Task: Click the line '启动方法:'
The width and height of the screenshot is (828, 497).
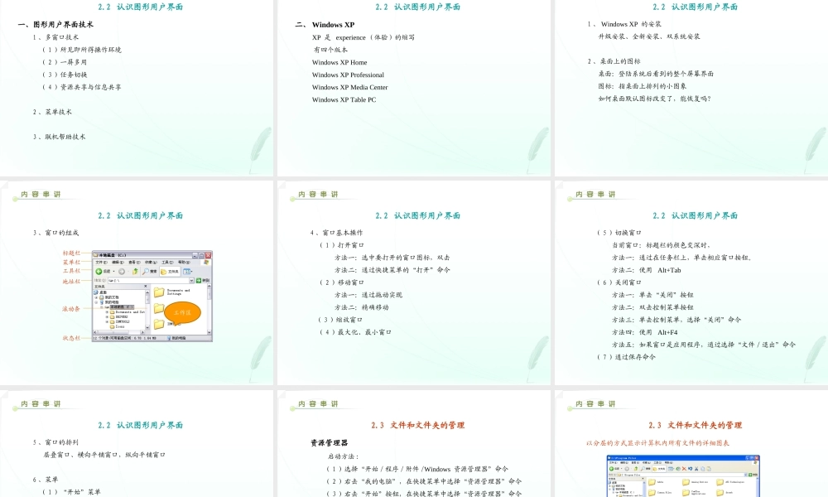Action: pyautogui.click(x=344, y=456)
